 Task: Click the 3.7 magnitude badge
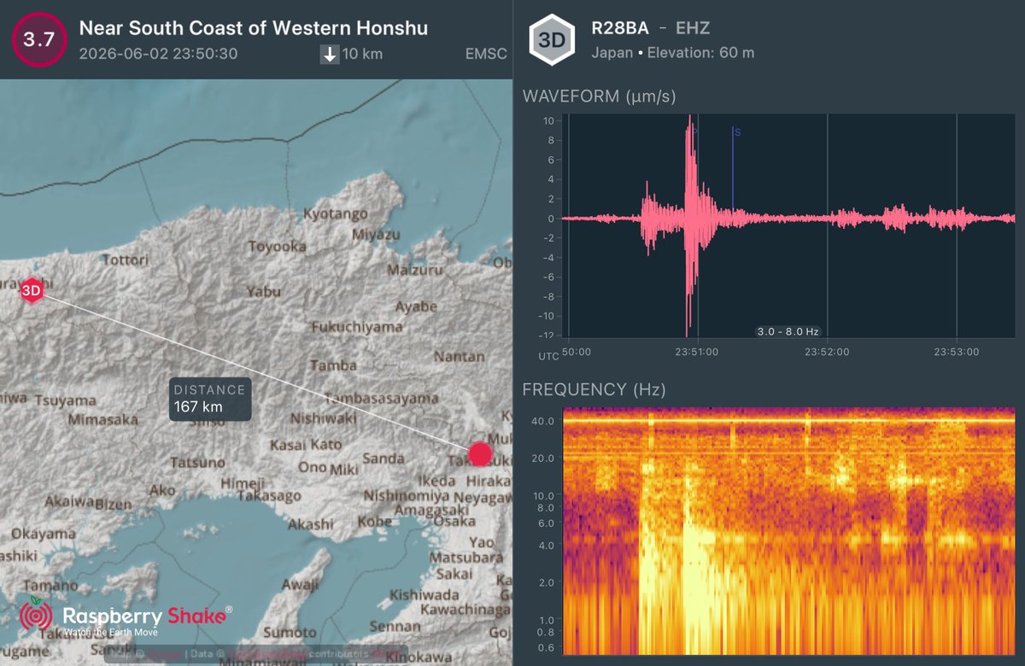38,39
